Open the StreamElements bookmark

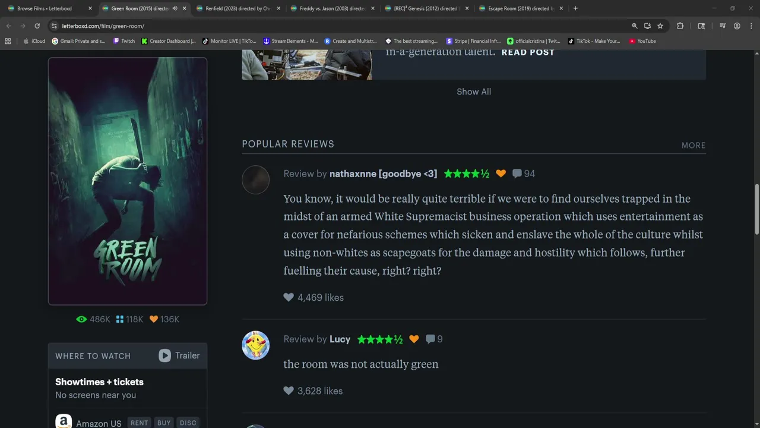(290, 41)
